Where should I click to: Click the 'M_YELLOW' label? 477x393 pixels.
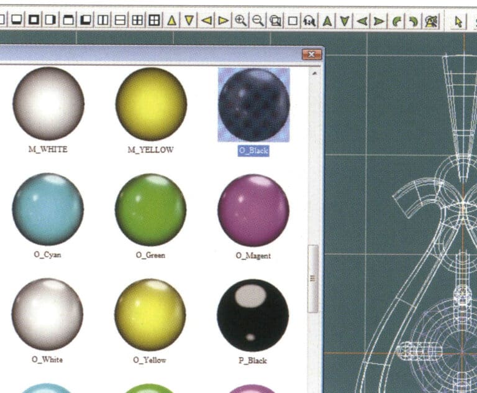coord(150,150)
